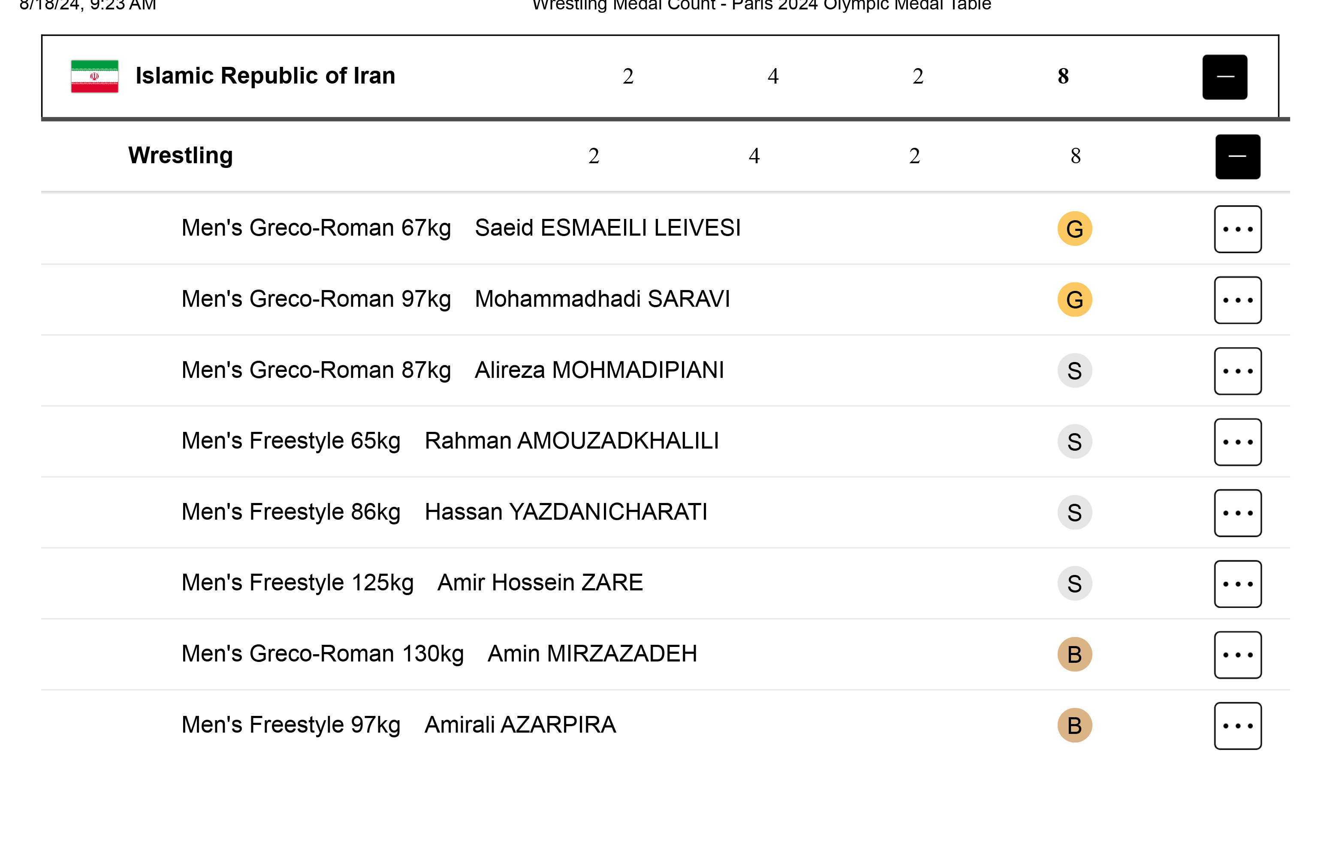
Task: Click the bronze medal badge for Greco-Roman 130kg
Action: 1074,654
